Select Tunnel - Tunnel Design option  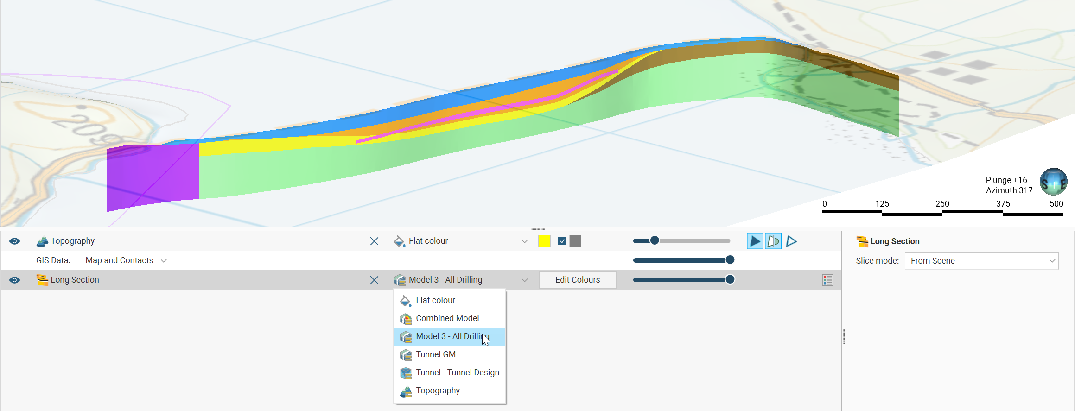pyautogui.click(x=457, y=373)
